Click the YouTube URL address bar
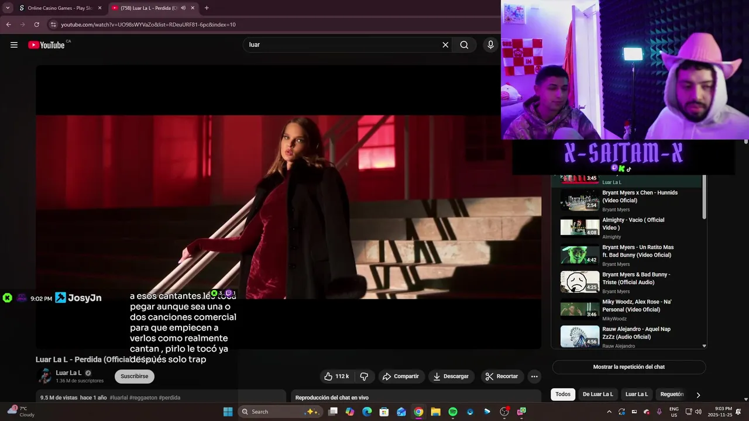This screenshot has width=749, height=421. (x=148, y=25)
